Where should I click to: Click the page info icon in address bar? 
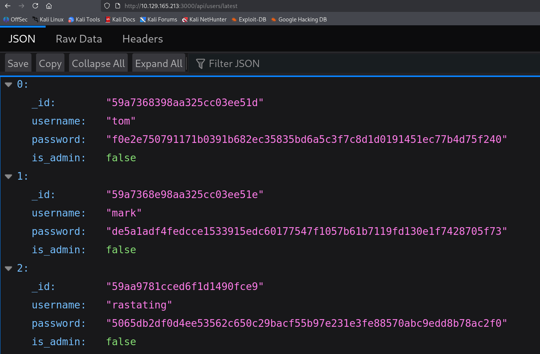coord(117,6)
